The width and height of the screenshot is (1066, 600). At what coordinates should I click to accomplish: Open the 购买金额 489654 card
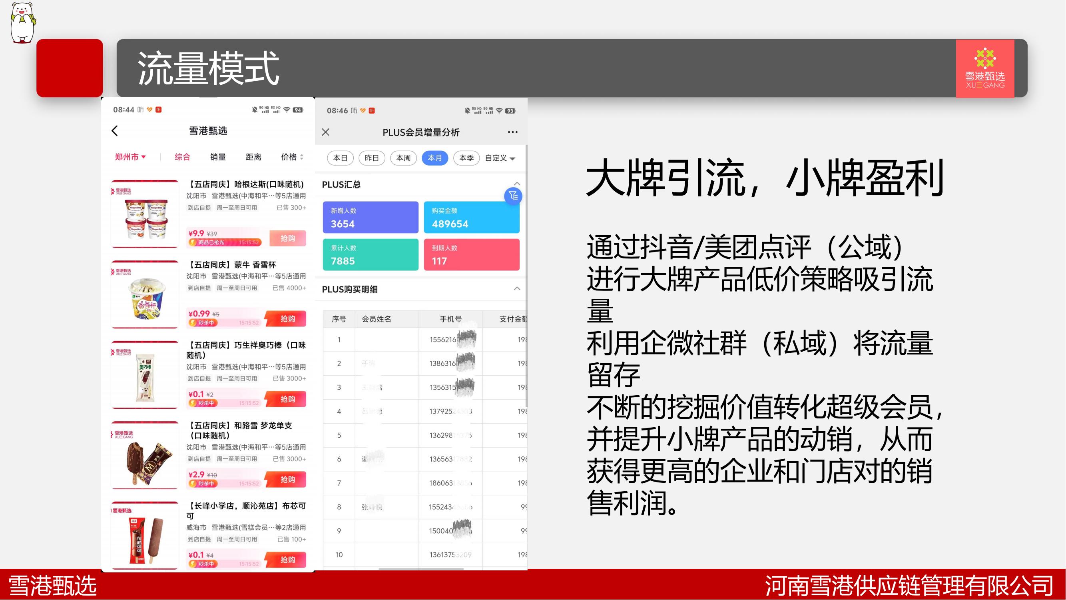click(x=471, y=217)
